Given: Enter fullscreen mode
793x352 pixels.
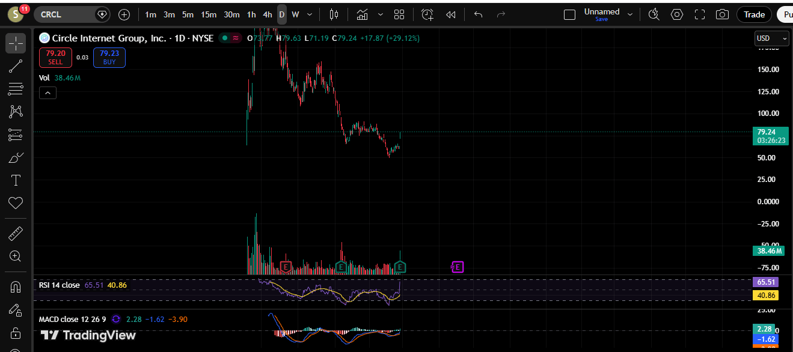Looking at the screenshot, I should click(x=700, y=14).
